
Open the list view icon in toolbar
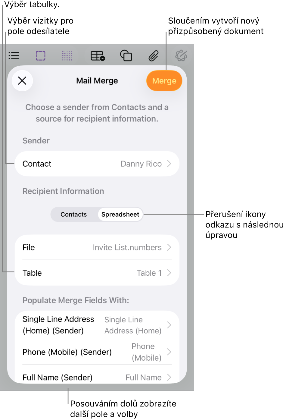(14, 56)
